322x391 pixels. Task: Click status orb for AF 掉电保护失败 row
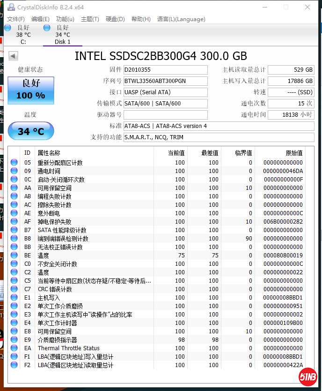14,222
